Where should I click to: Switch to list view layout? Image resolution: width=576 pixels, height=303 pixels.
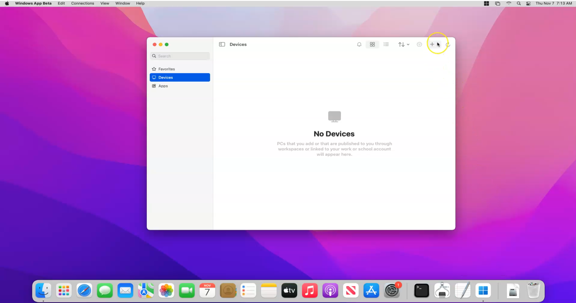click(386, 45)
